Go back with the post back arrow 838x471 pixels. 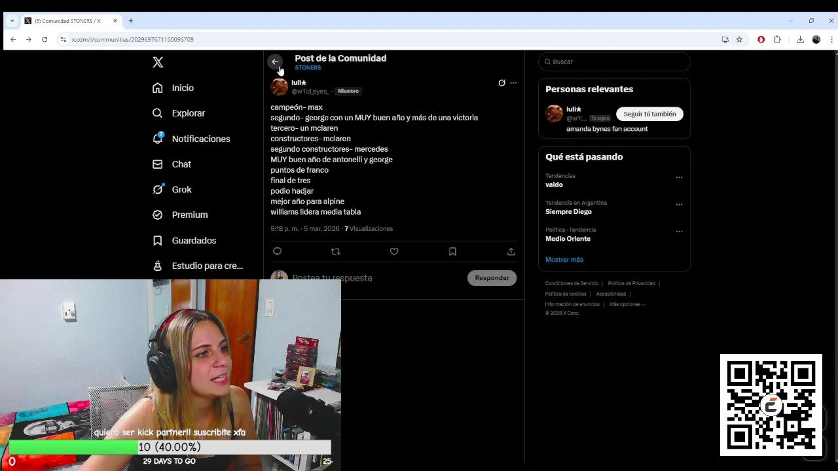[275, 61]
